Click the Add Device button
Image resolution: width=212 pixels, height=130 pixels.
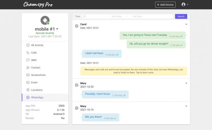[165, 5]
